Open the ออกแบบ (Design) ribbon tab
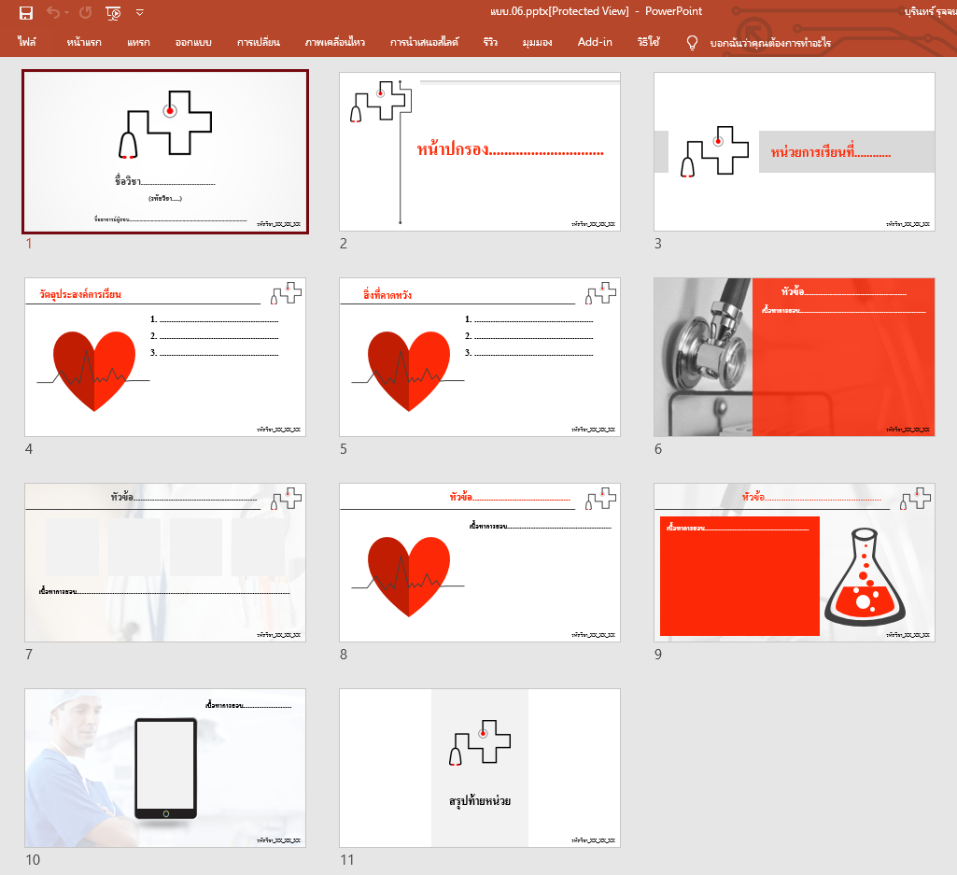957x875 pixels. tap(193, 42)
